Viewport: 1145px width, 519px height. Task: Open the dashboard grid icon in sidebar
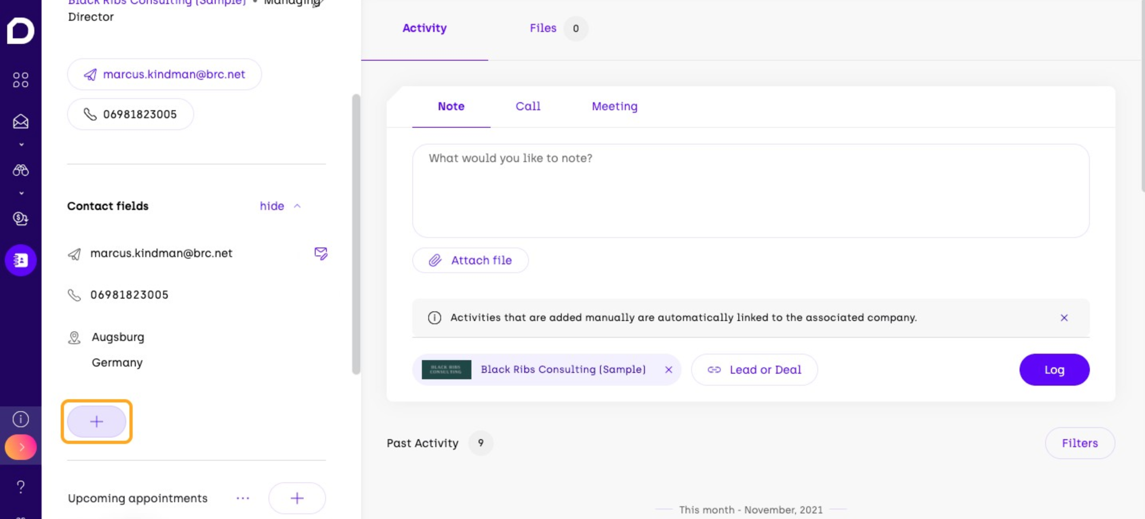[x=20, y=80]
